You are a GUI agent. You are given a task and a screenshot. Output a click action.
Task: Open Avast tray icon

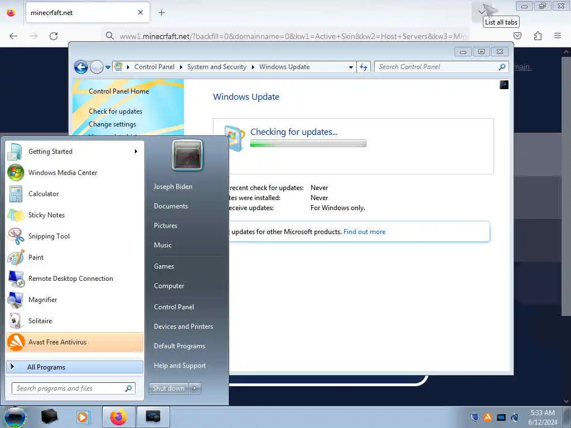(x=487, y=417)
